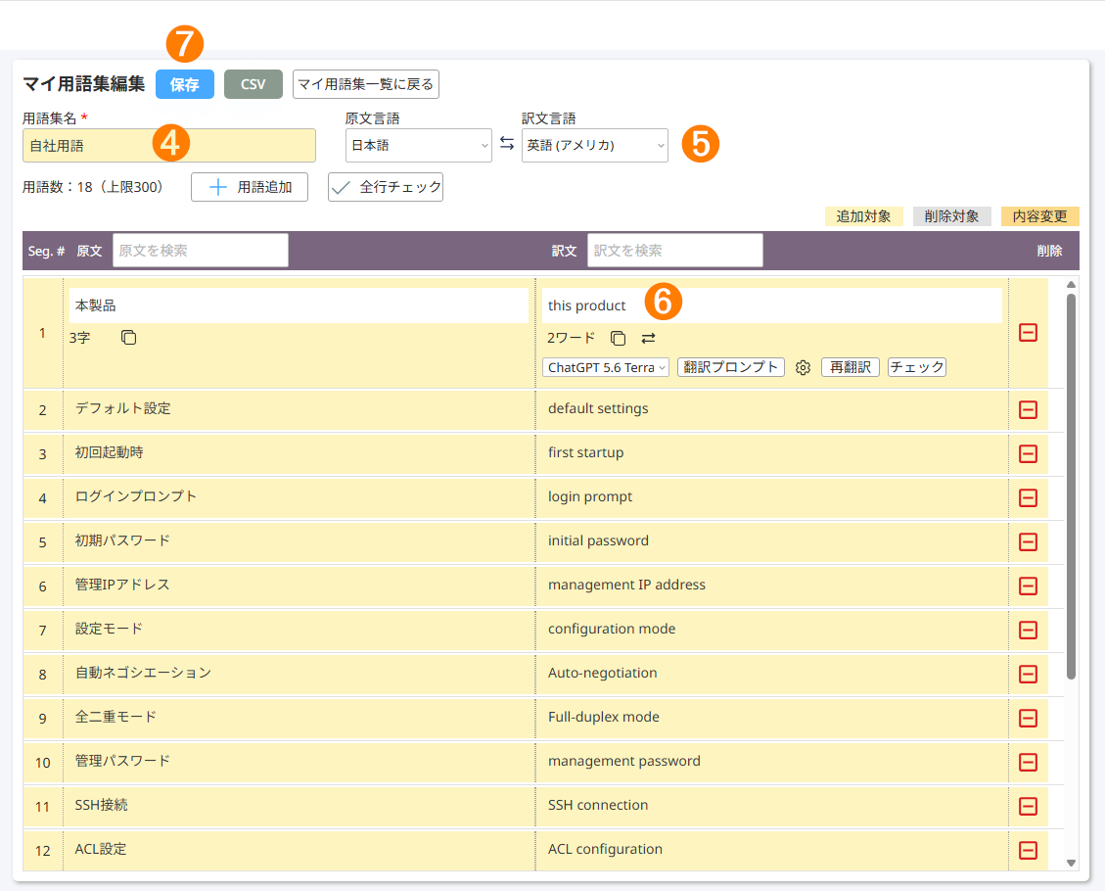1105x891 pixels.
Task: Select source cell デフォルト設定
Action: (299, 409)
